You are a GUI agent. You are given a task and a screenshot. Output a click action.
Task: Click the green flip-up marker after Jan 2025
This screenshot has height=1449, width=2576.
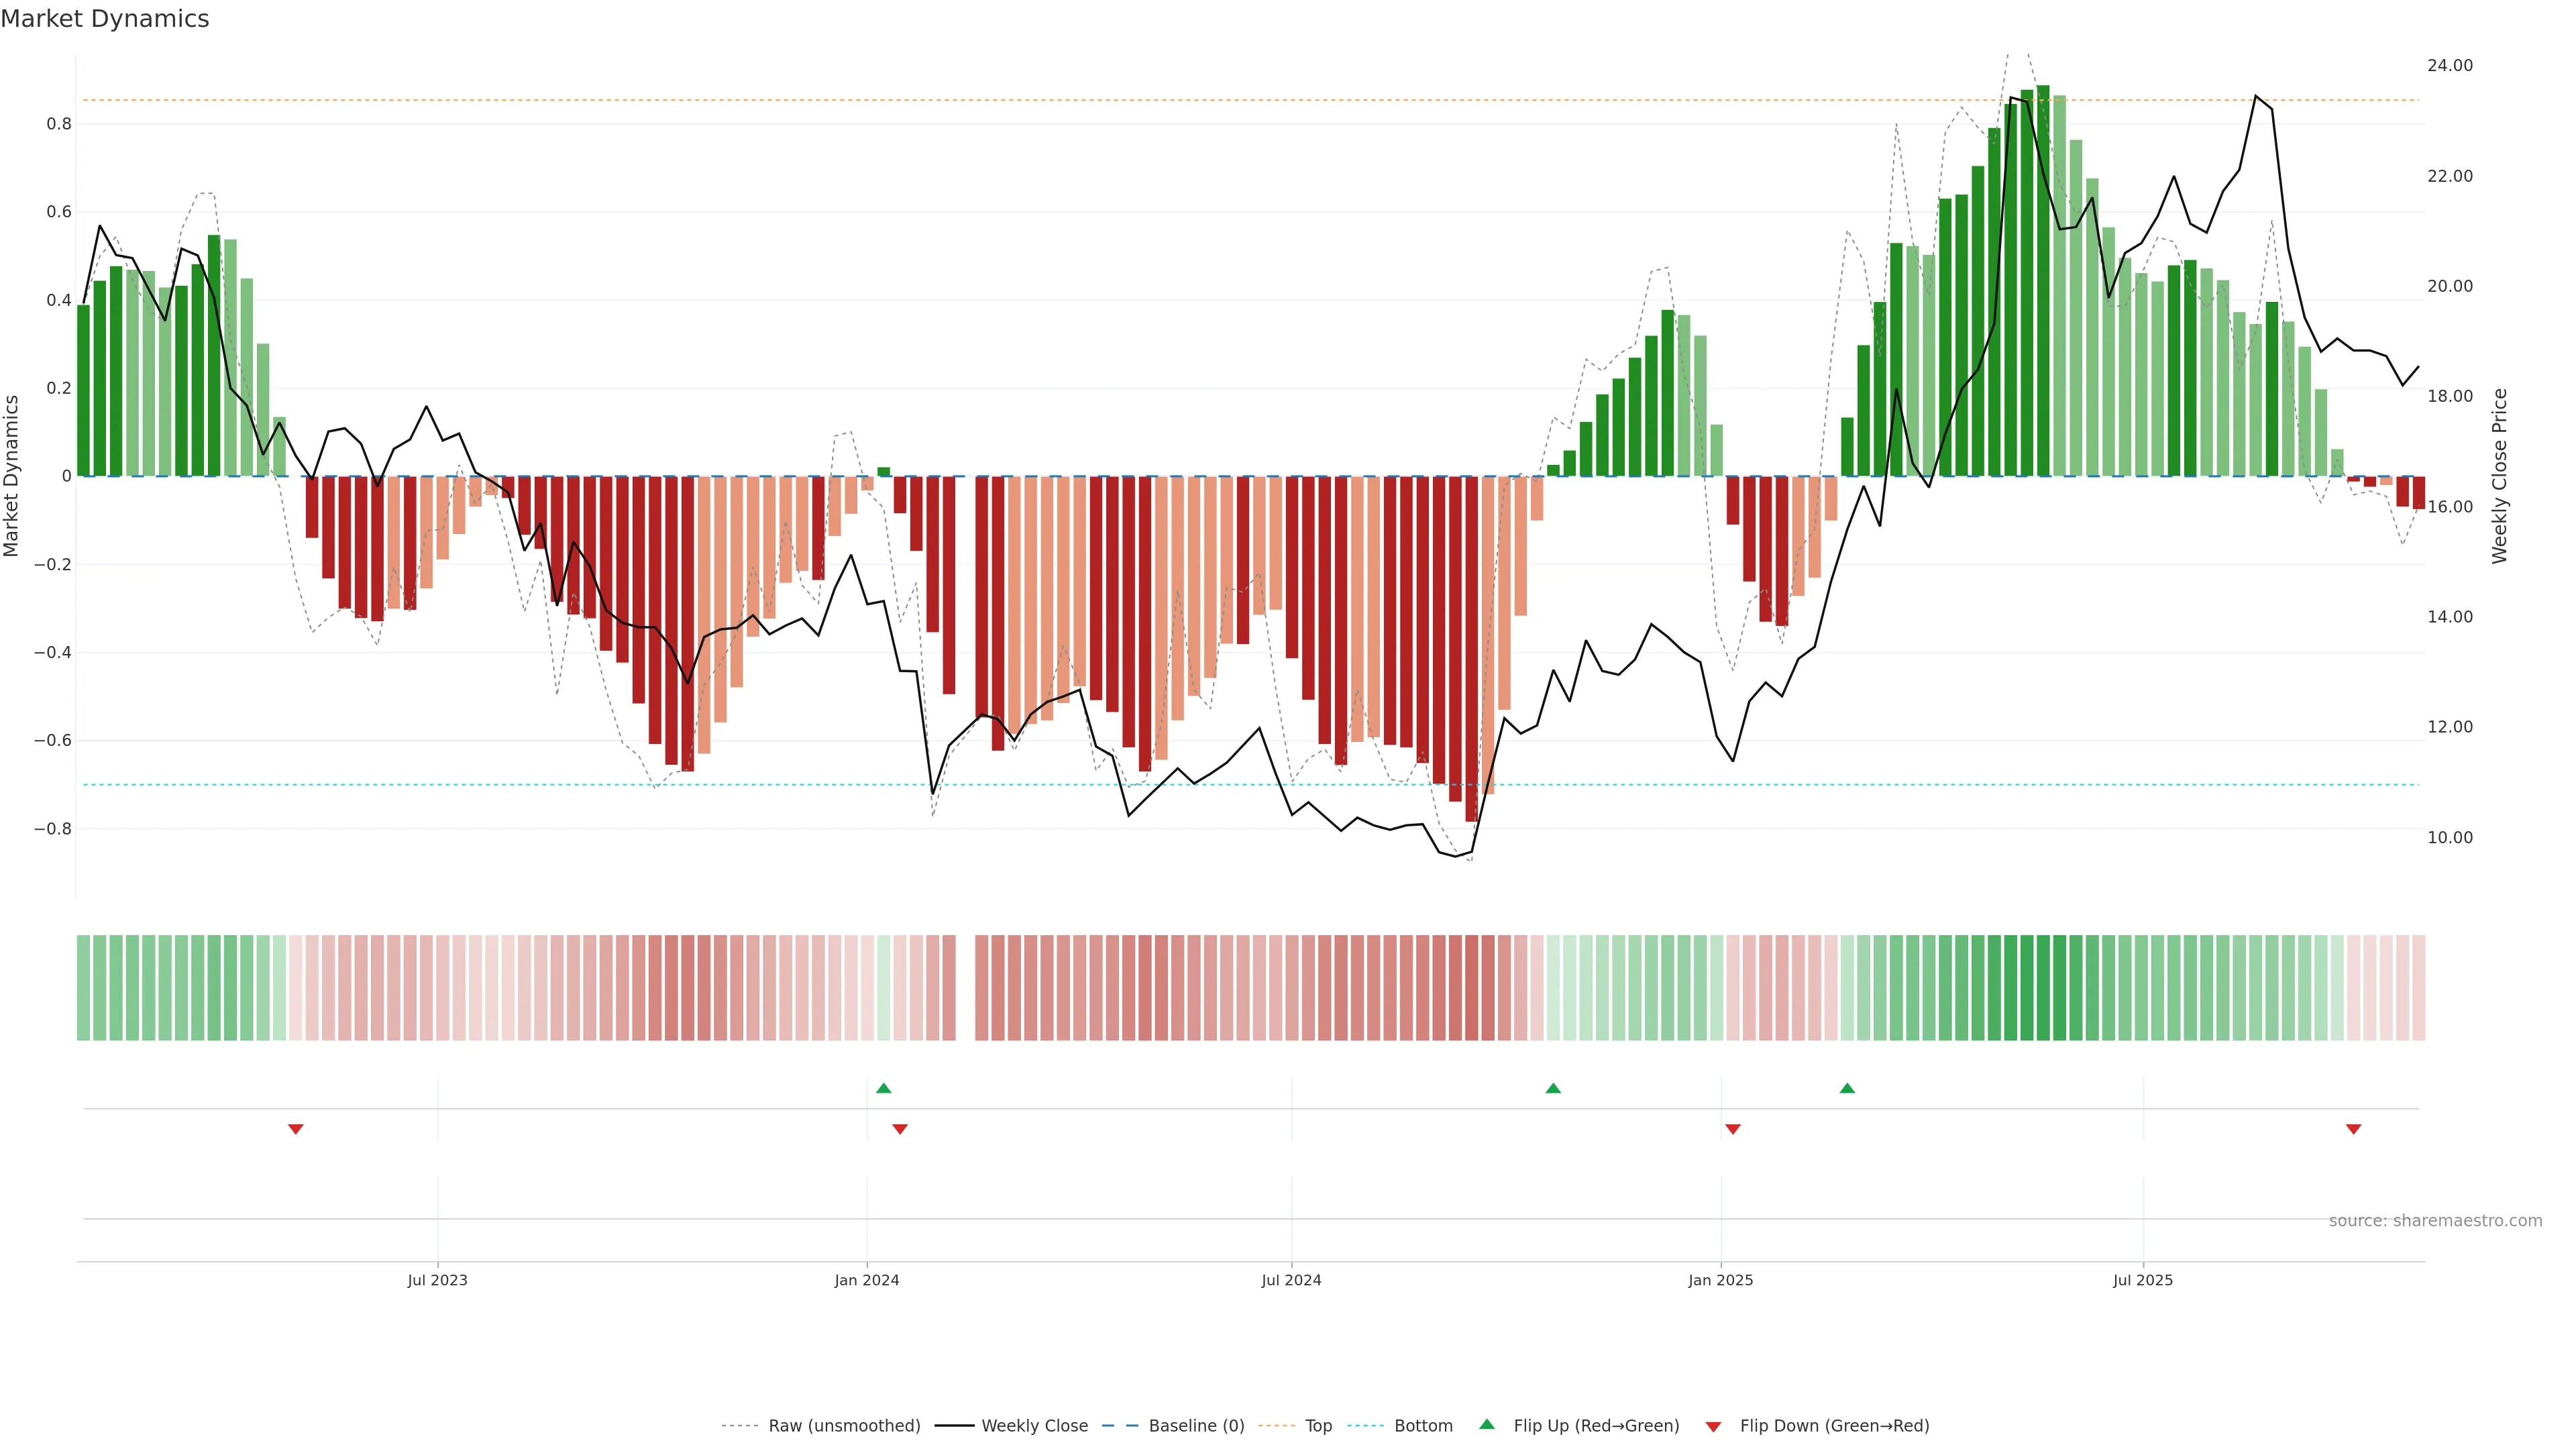click(x=1847, y=1088)
